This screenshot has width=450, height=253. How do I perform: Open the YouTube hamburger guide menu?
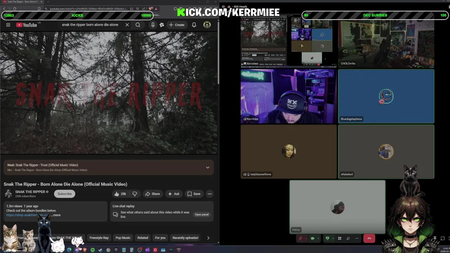click(x=8, y=25)
